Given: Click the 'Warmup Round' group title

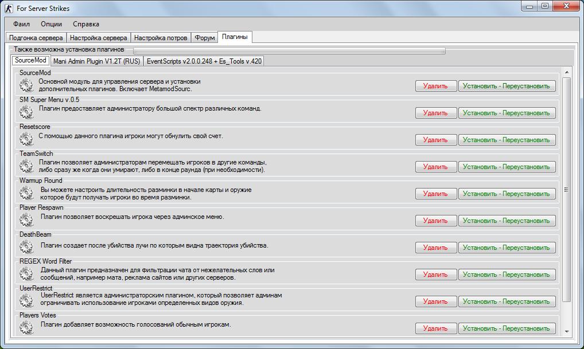Looking at the screenshot, I should coord(41,181).
